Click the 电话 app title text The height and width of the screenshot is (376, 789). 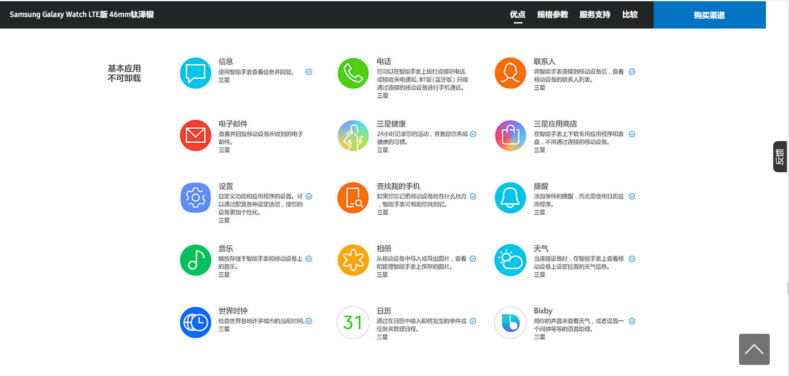click(x=384, y=61)
